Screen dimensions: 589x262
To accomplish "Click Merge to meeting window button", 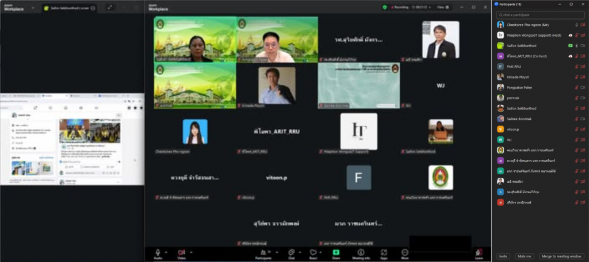I will pyautogui.click(x=561, y=256).
